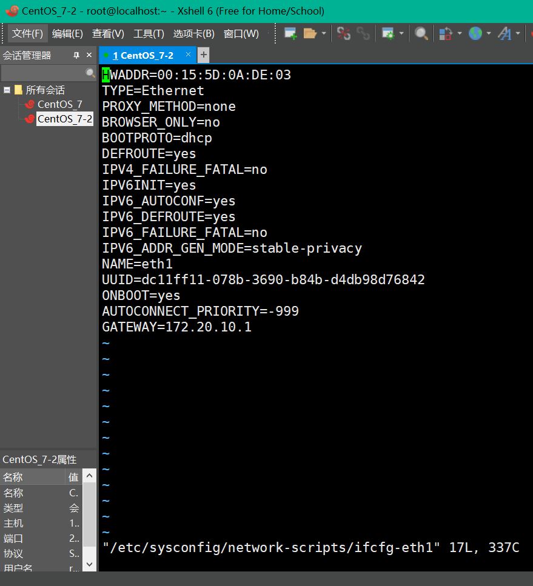Click the HWADDR line in terminal
Image resolution: width=533 pixels, height=586 pixels.
pyautogui.click(x=196, y=75)
